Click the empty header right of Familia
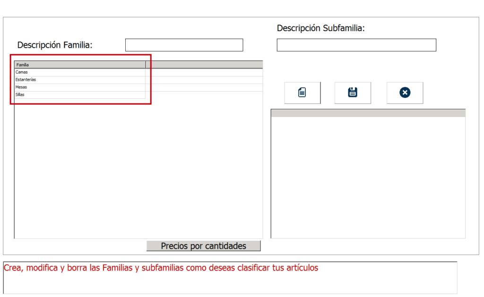The image size is (484, 297). tap(204, 64)
